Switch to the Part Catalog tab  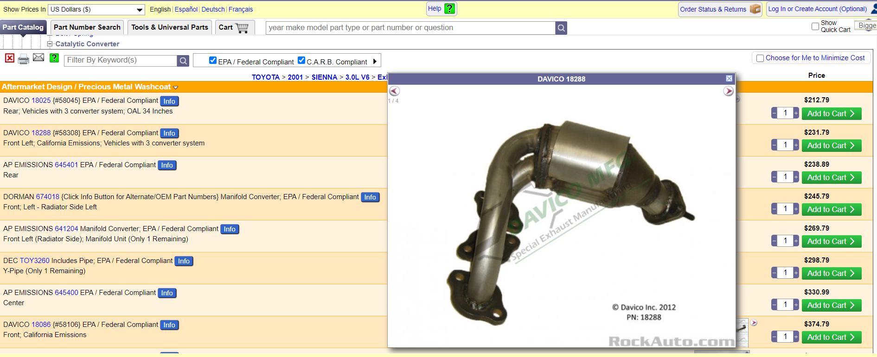(x=23, y=27)
